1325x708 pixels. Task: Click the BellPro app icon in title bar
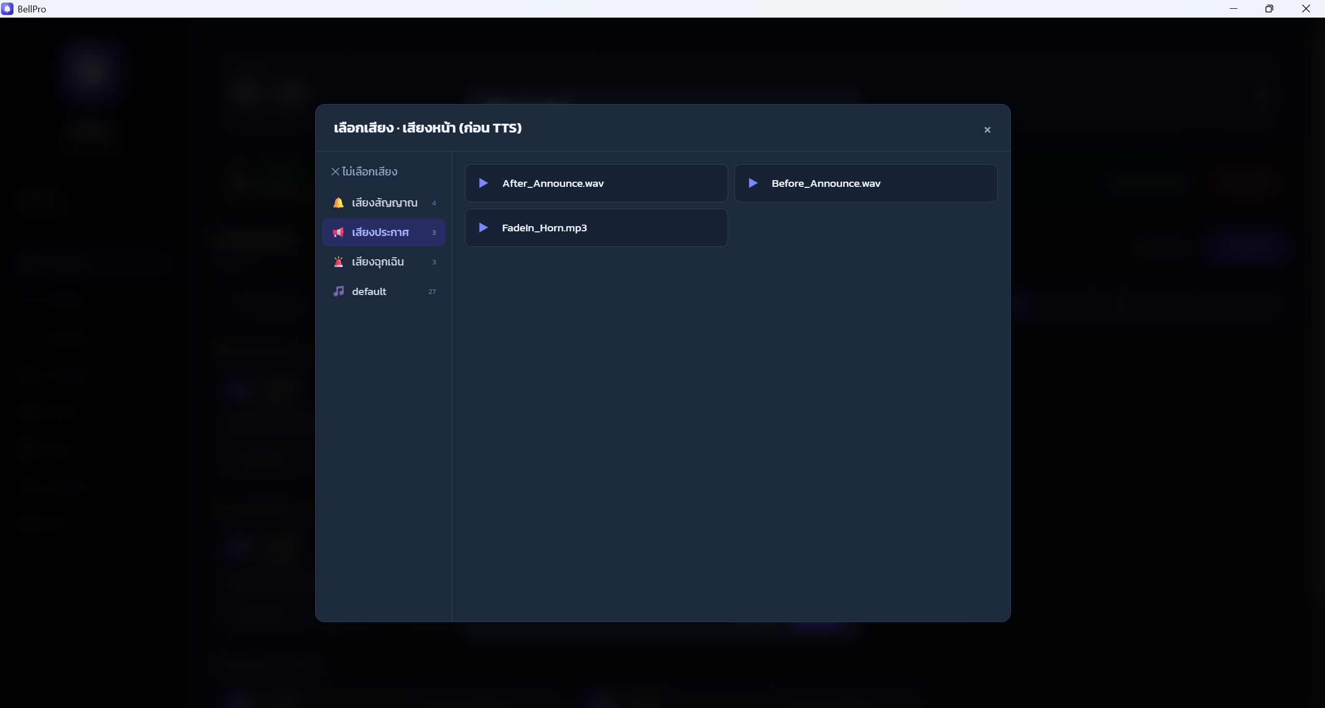click(x=7, y=9)
